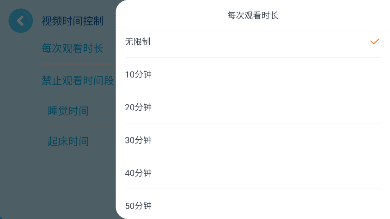Click the divider line below 无限制
This screenshot has height=219, width=390.
[x=253, y=58]
